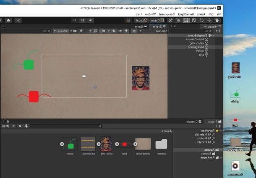Open the Hierarchy panel kebab options menu
This screenshot has width=256, height=178.
click(x=171, y=26)
